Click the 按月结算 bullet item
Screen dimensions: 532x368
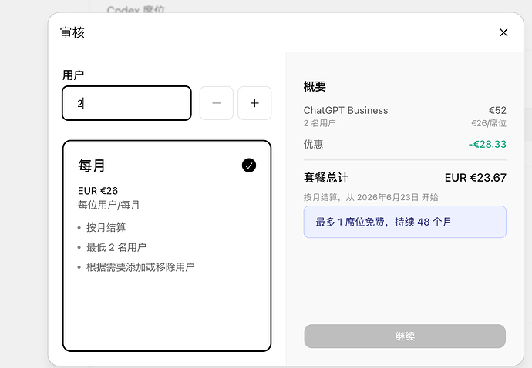pyautogui.click(x=106, y=227)
